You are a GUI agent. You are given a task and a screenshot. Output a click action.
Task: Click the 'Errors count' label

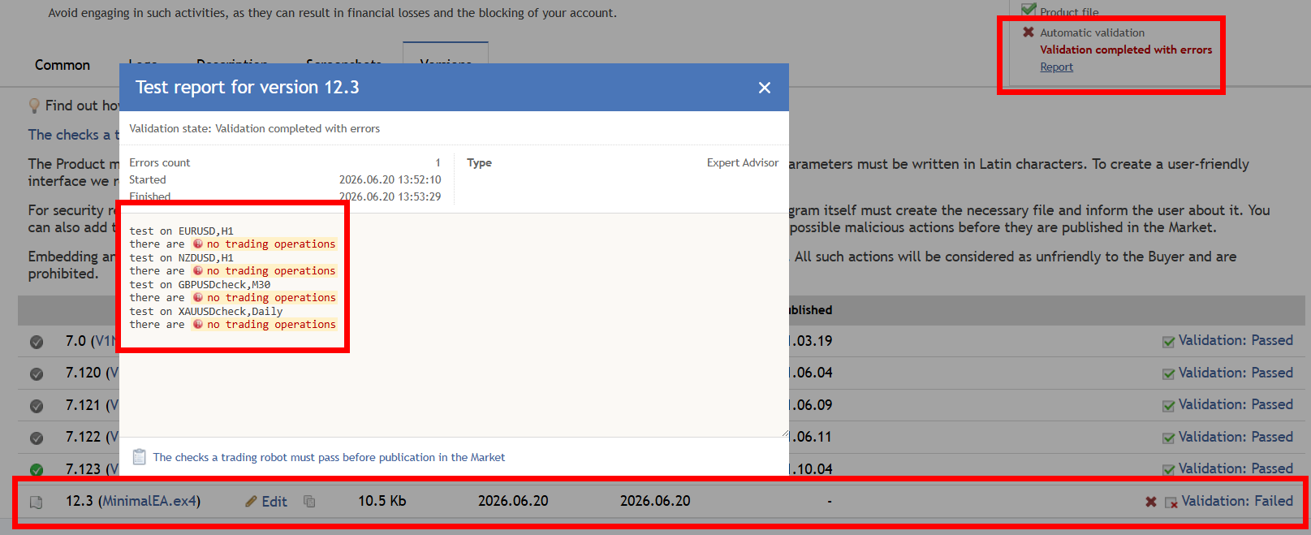click(x=160, y=162)
